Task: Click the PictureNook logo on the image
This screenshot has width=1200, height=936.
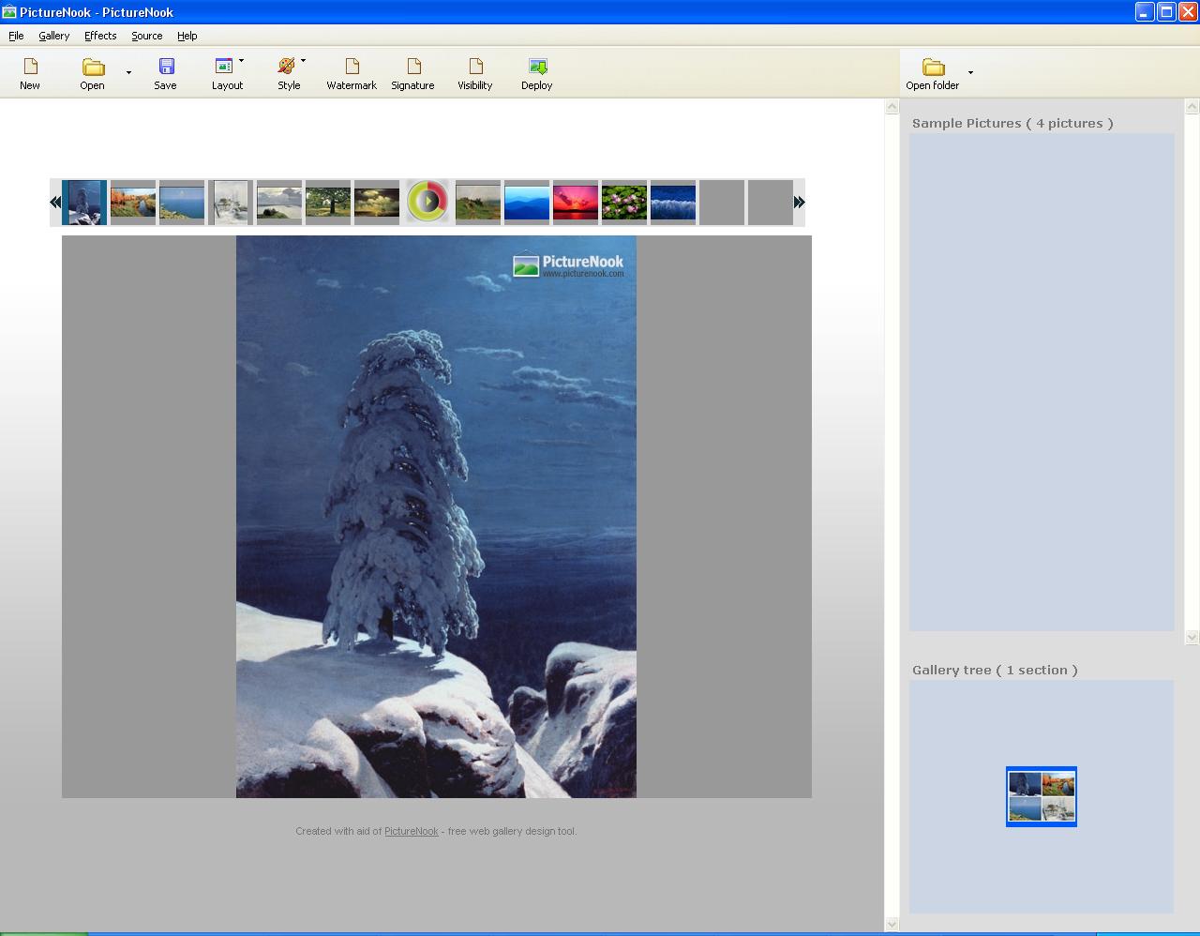Action: click(x=568, y=265)
